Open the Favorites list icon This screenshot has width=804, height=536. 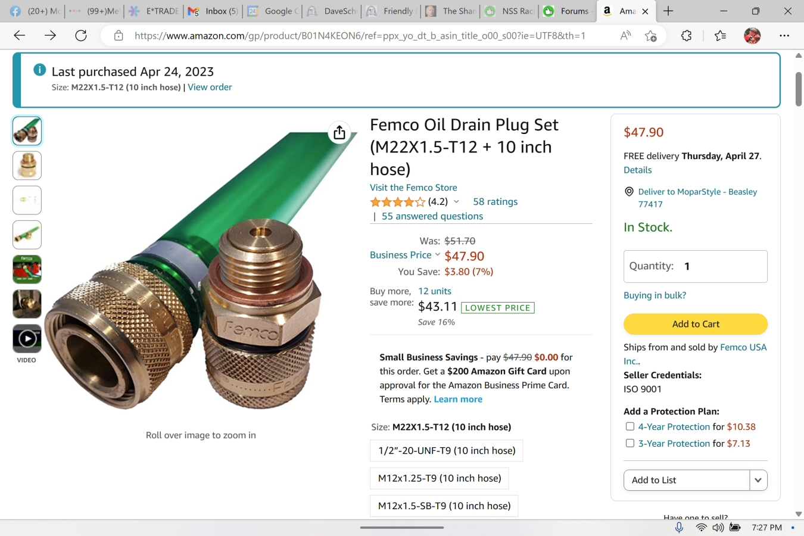720,36
